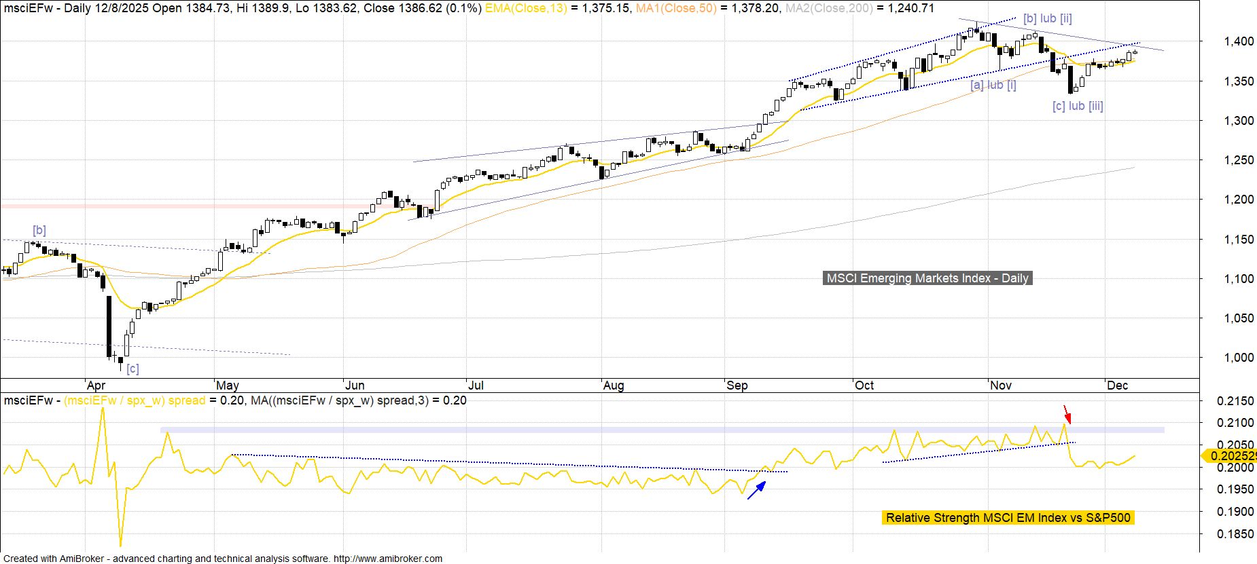Click the red down arrow marker
The height and width of the screenshot is (564, 1257).
[x=1067, y=414]
